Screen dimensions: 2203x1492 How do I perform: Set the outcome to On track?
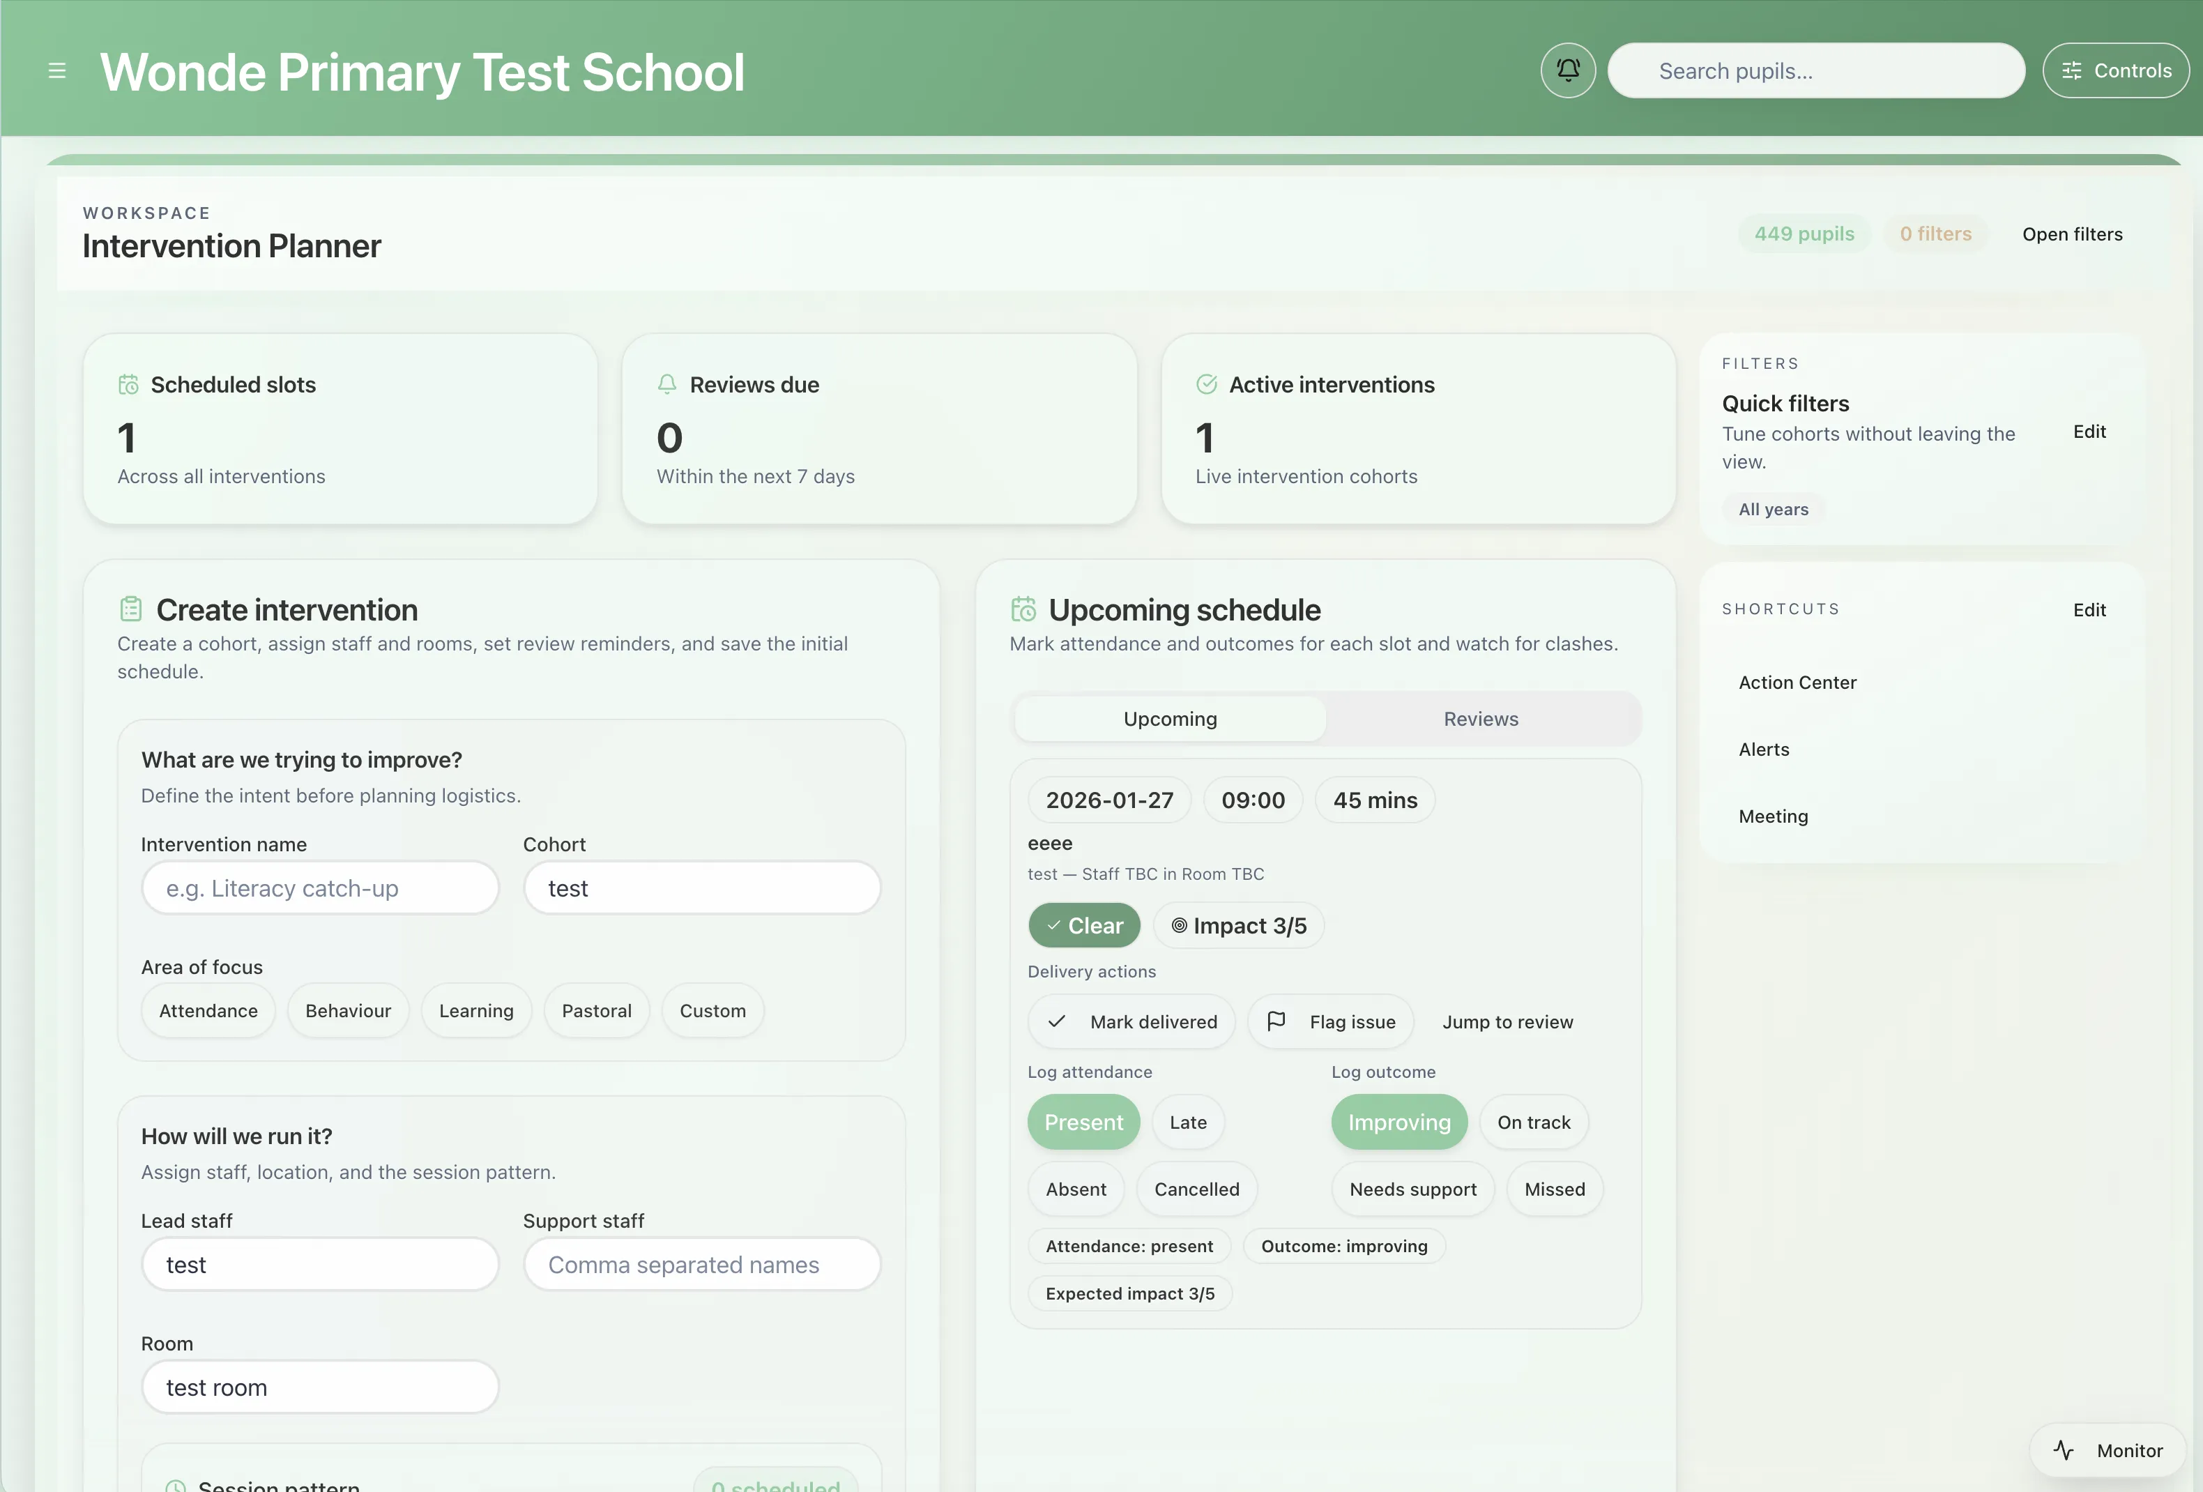click(x=1533, y=1122)
